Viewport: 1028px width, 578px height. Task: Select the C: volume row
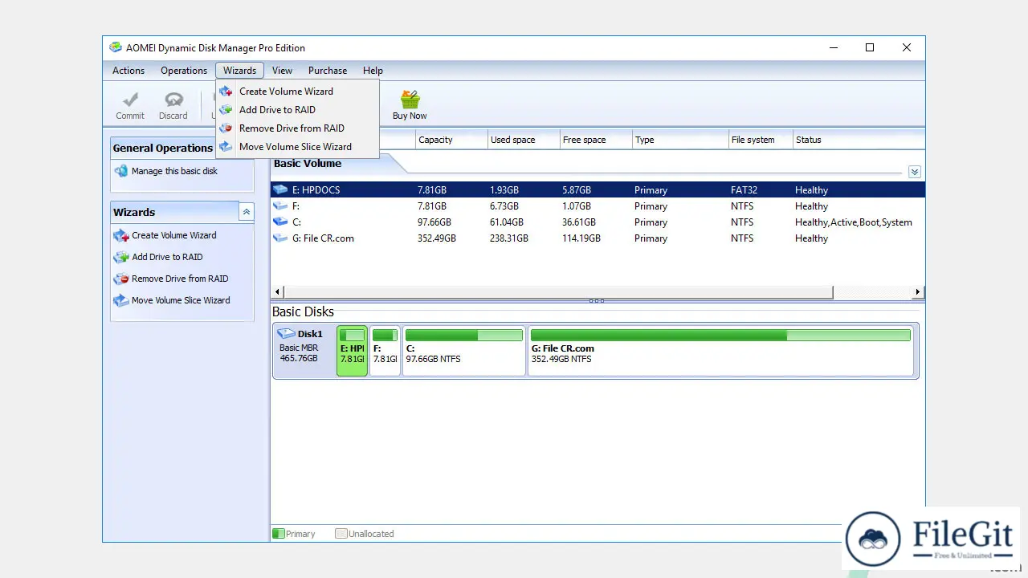pos(598,222)
